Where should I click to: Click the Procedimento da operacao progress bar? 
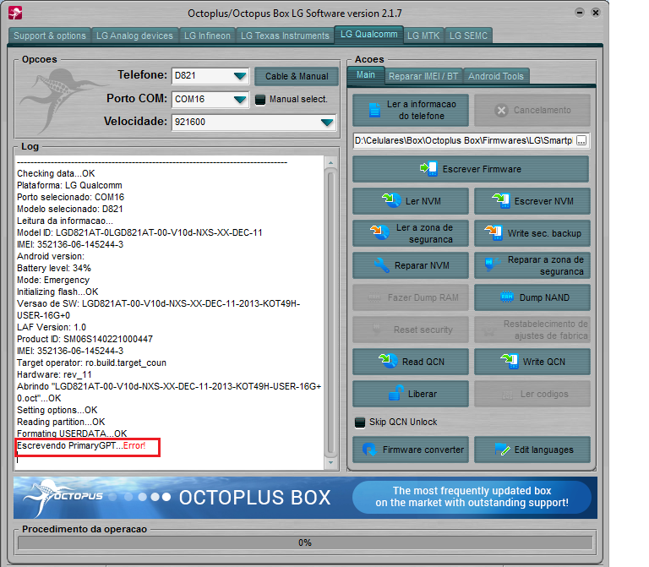pyautogui.click(x=305, y=542)
